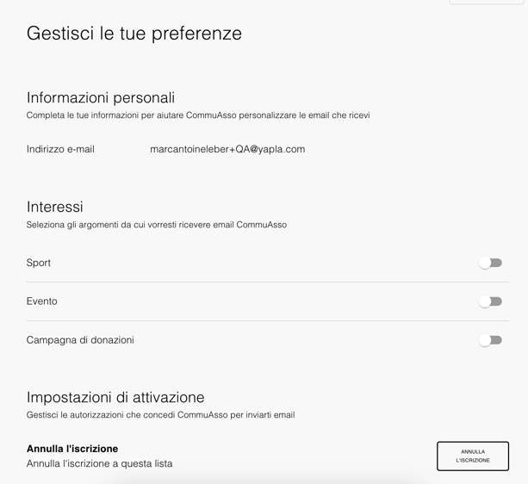The image size is (528, 484).
Task: Click the marcantoineleber+QA@yapla.com email address
Action: click(x=227, y=149)
